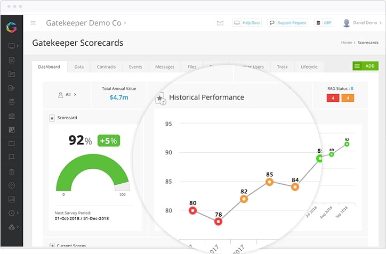Screen dimensions: 386x254
Task: Switch to the Data tab
Action: [79, 67]
